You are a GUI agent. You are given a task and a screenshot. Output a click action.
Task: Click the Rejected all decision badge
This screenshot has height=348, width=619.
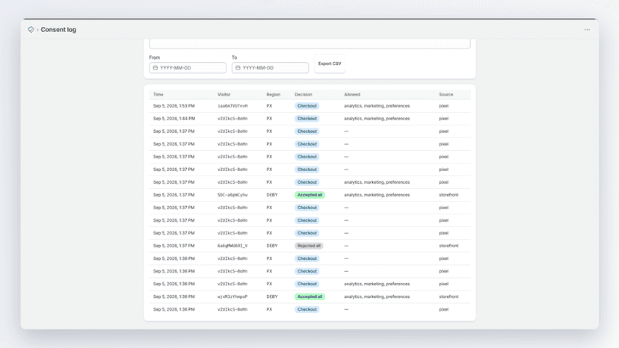[x=309, y=246]
